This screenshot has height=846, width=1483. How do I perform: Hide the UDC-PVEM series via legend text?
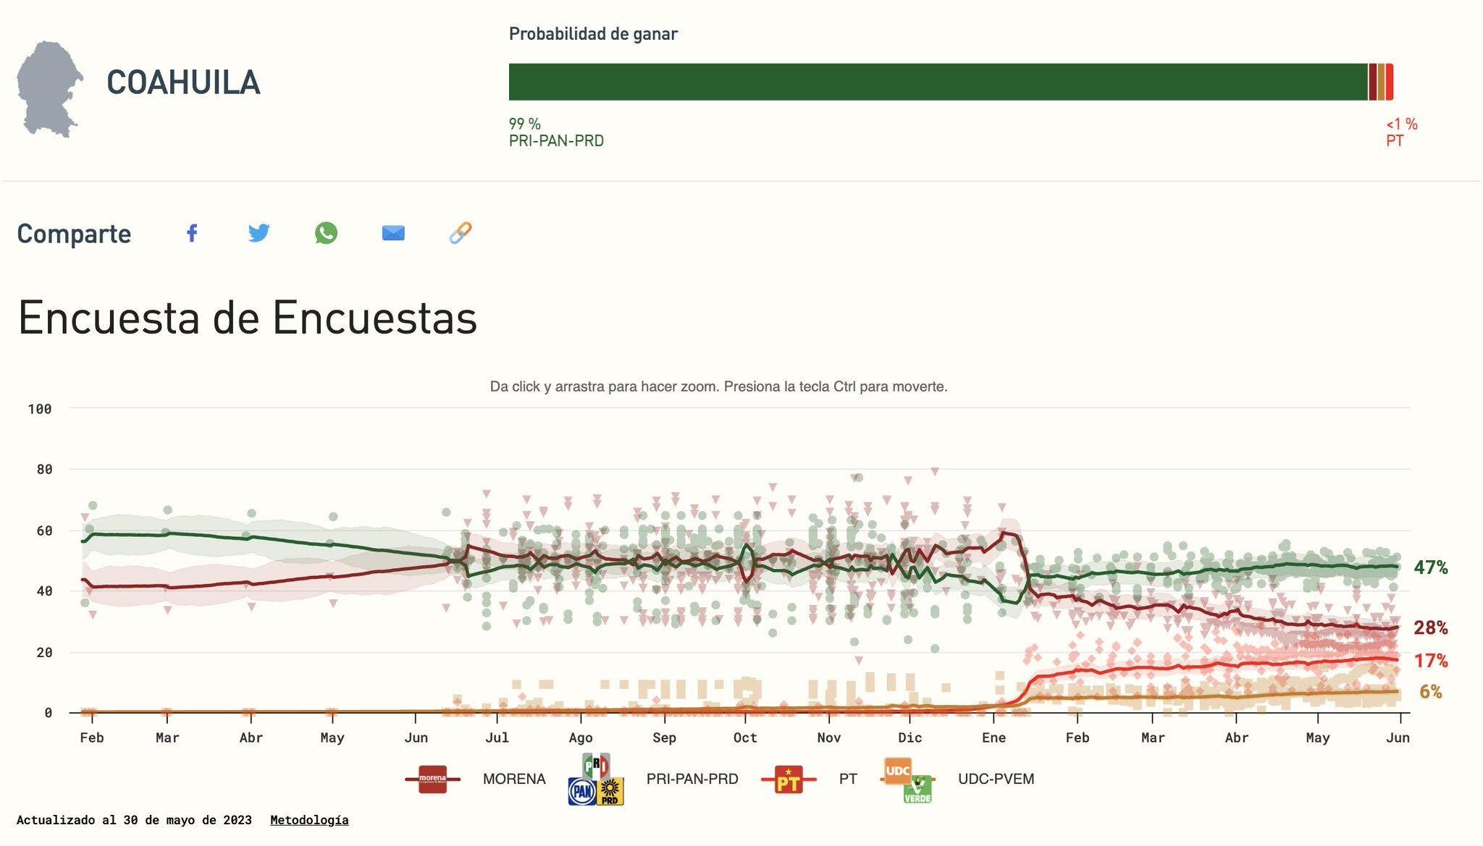tap(996, 779)
